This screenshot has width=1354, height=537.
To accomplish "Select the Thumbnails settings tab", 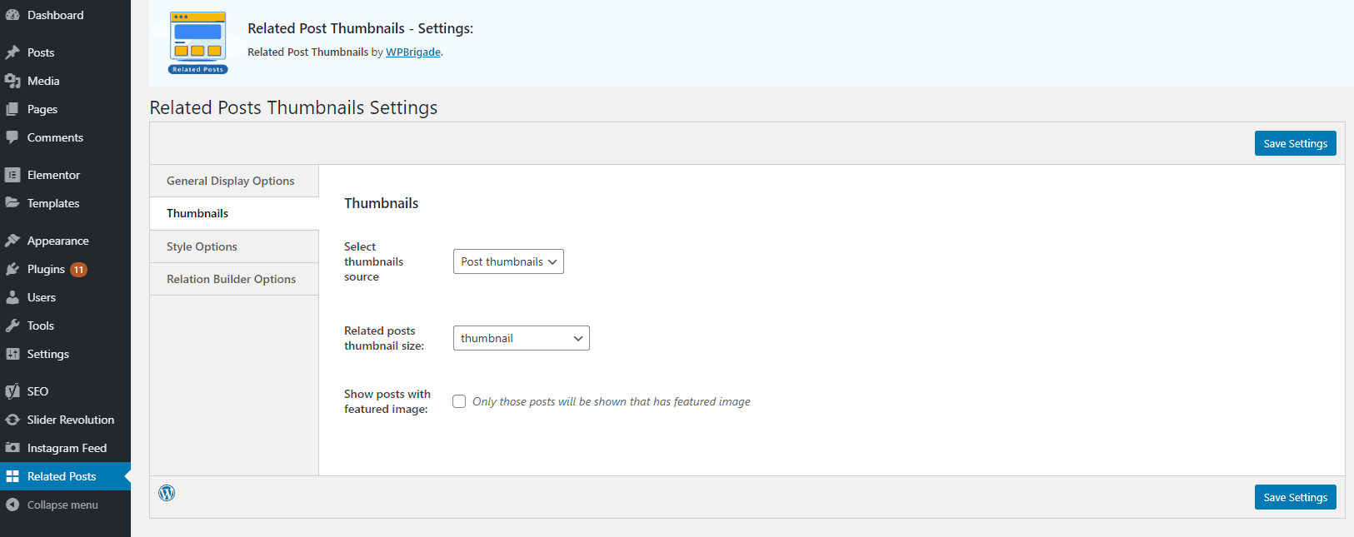I will click(234, 213).
